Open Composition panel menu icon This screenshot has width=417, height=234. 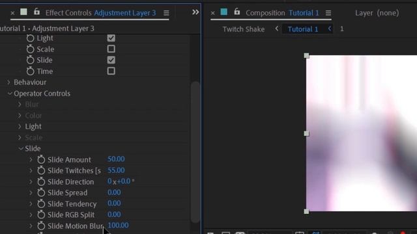pos(328,13)
